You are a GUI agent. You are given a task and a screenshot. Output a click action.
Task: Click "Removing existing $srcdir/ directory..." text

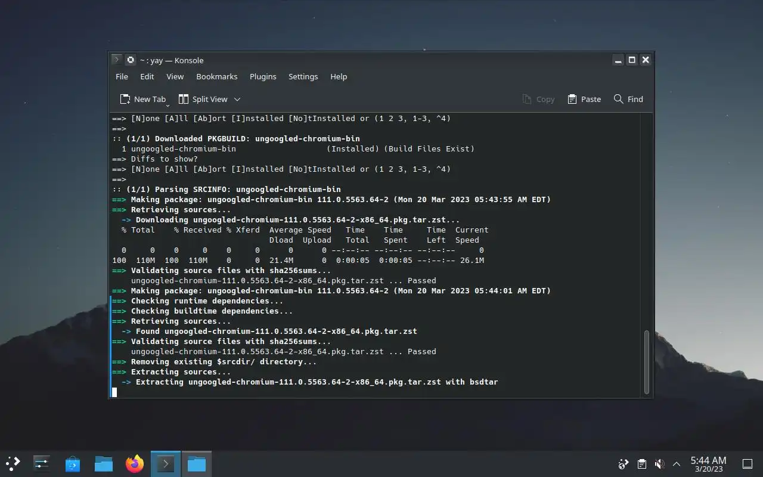click(224, 361)
